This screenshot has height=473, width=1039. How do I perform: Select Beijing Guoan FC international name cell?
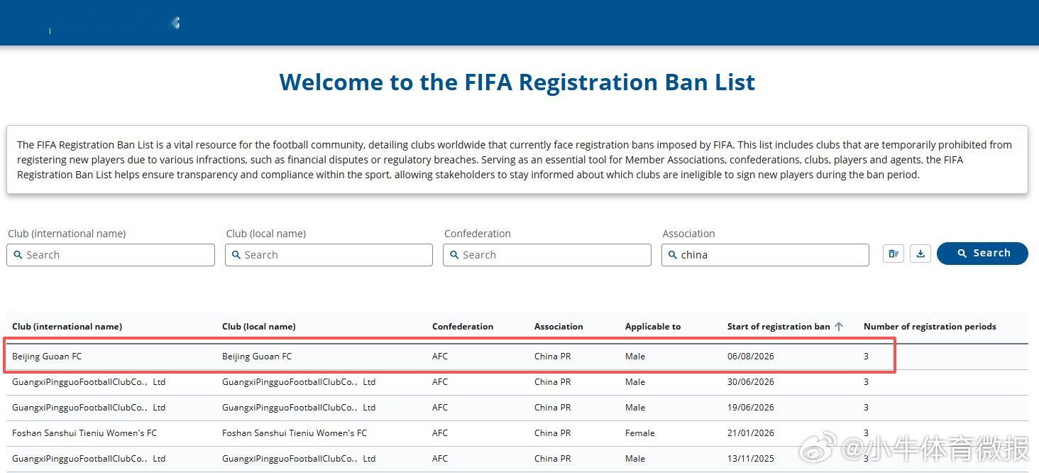coord(47,357)
